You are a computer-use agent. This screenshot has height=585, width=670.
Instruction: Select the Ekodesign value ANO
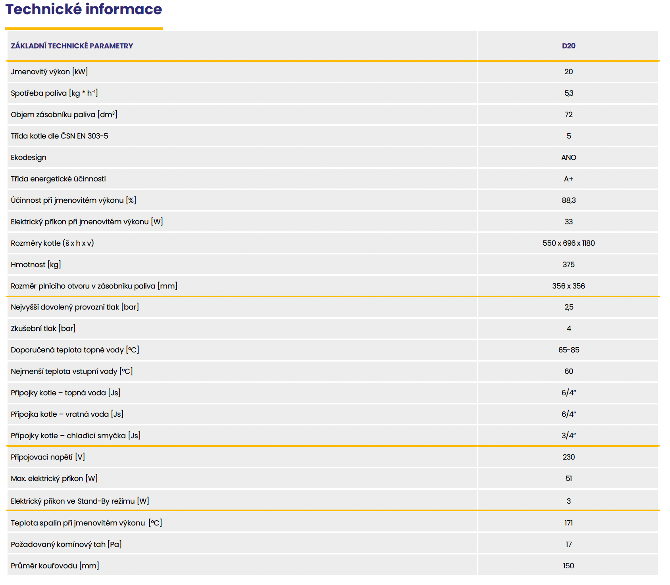coord(568,158)
